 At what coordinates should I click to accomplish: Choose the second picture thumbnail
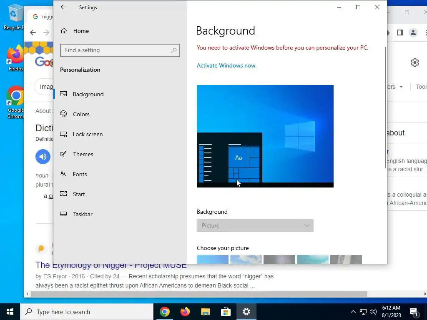[x=246, y=259]
